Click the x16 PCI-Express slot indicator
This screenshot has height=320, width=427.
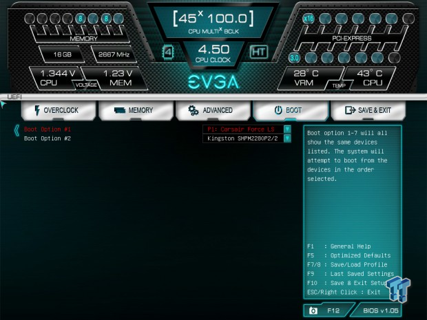pos(309,19)
